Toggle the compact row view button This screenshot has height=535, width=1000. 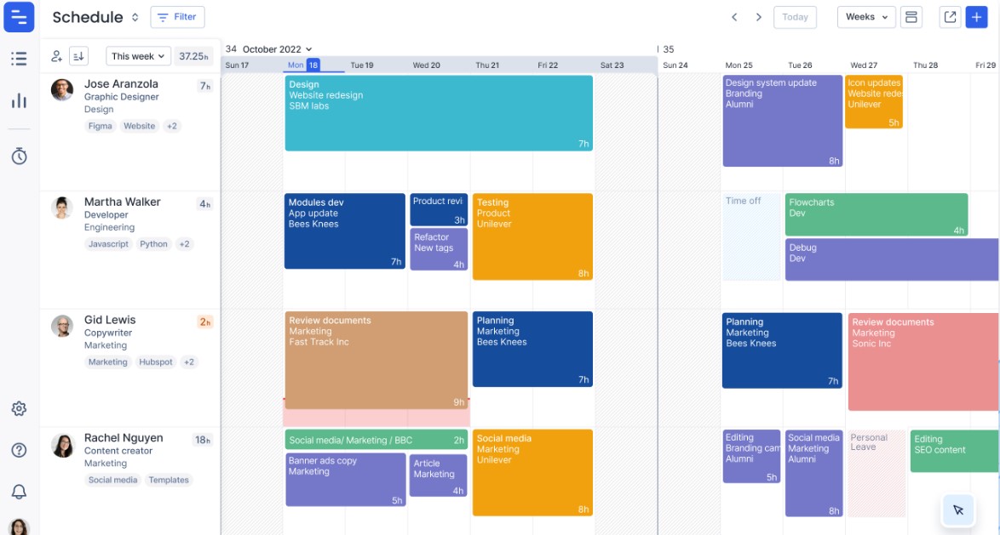click(911, 17)
